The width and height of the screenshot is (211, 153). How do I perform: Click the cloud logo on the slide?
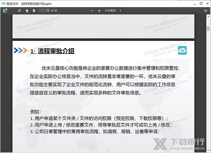click(x=182, y=50)
